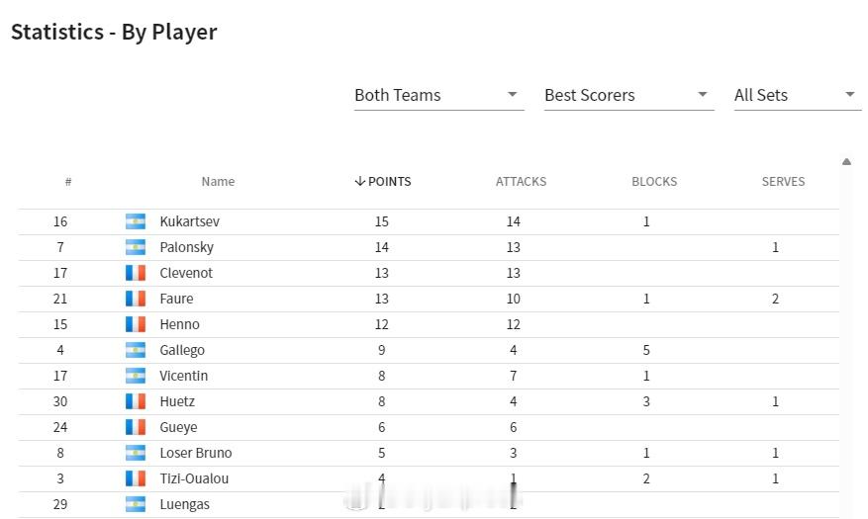This screenshot has width=868, height=519.
Task: Sort by the Blocks column header
Action: [654, 182]
